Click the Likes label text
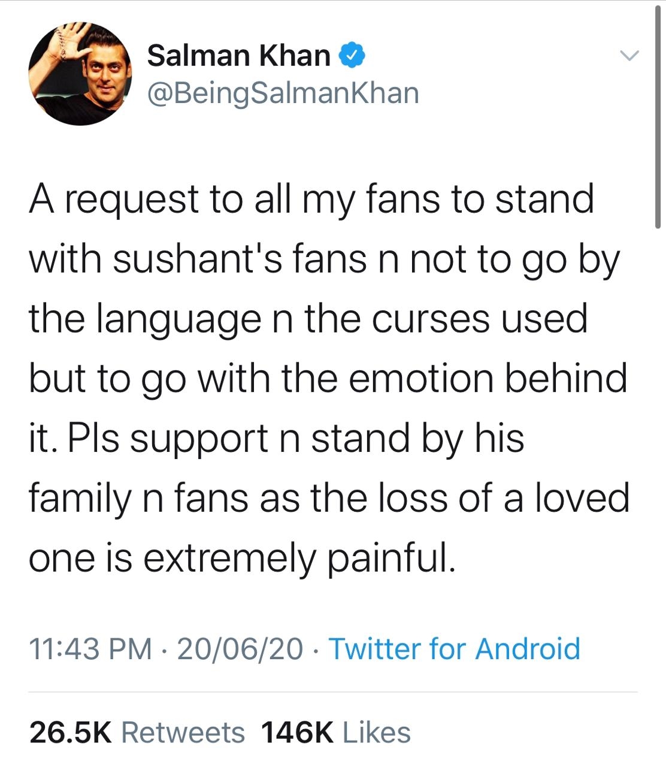The height and width of the screenshot is (767, 666). click(x=377, y=730)
